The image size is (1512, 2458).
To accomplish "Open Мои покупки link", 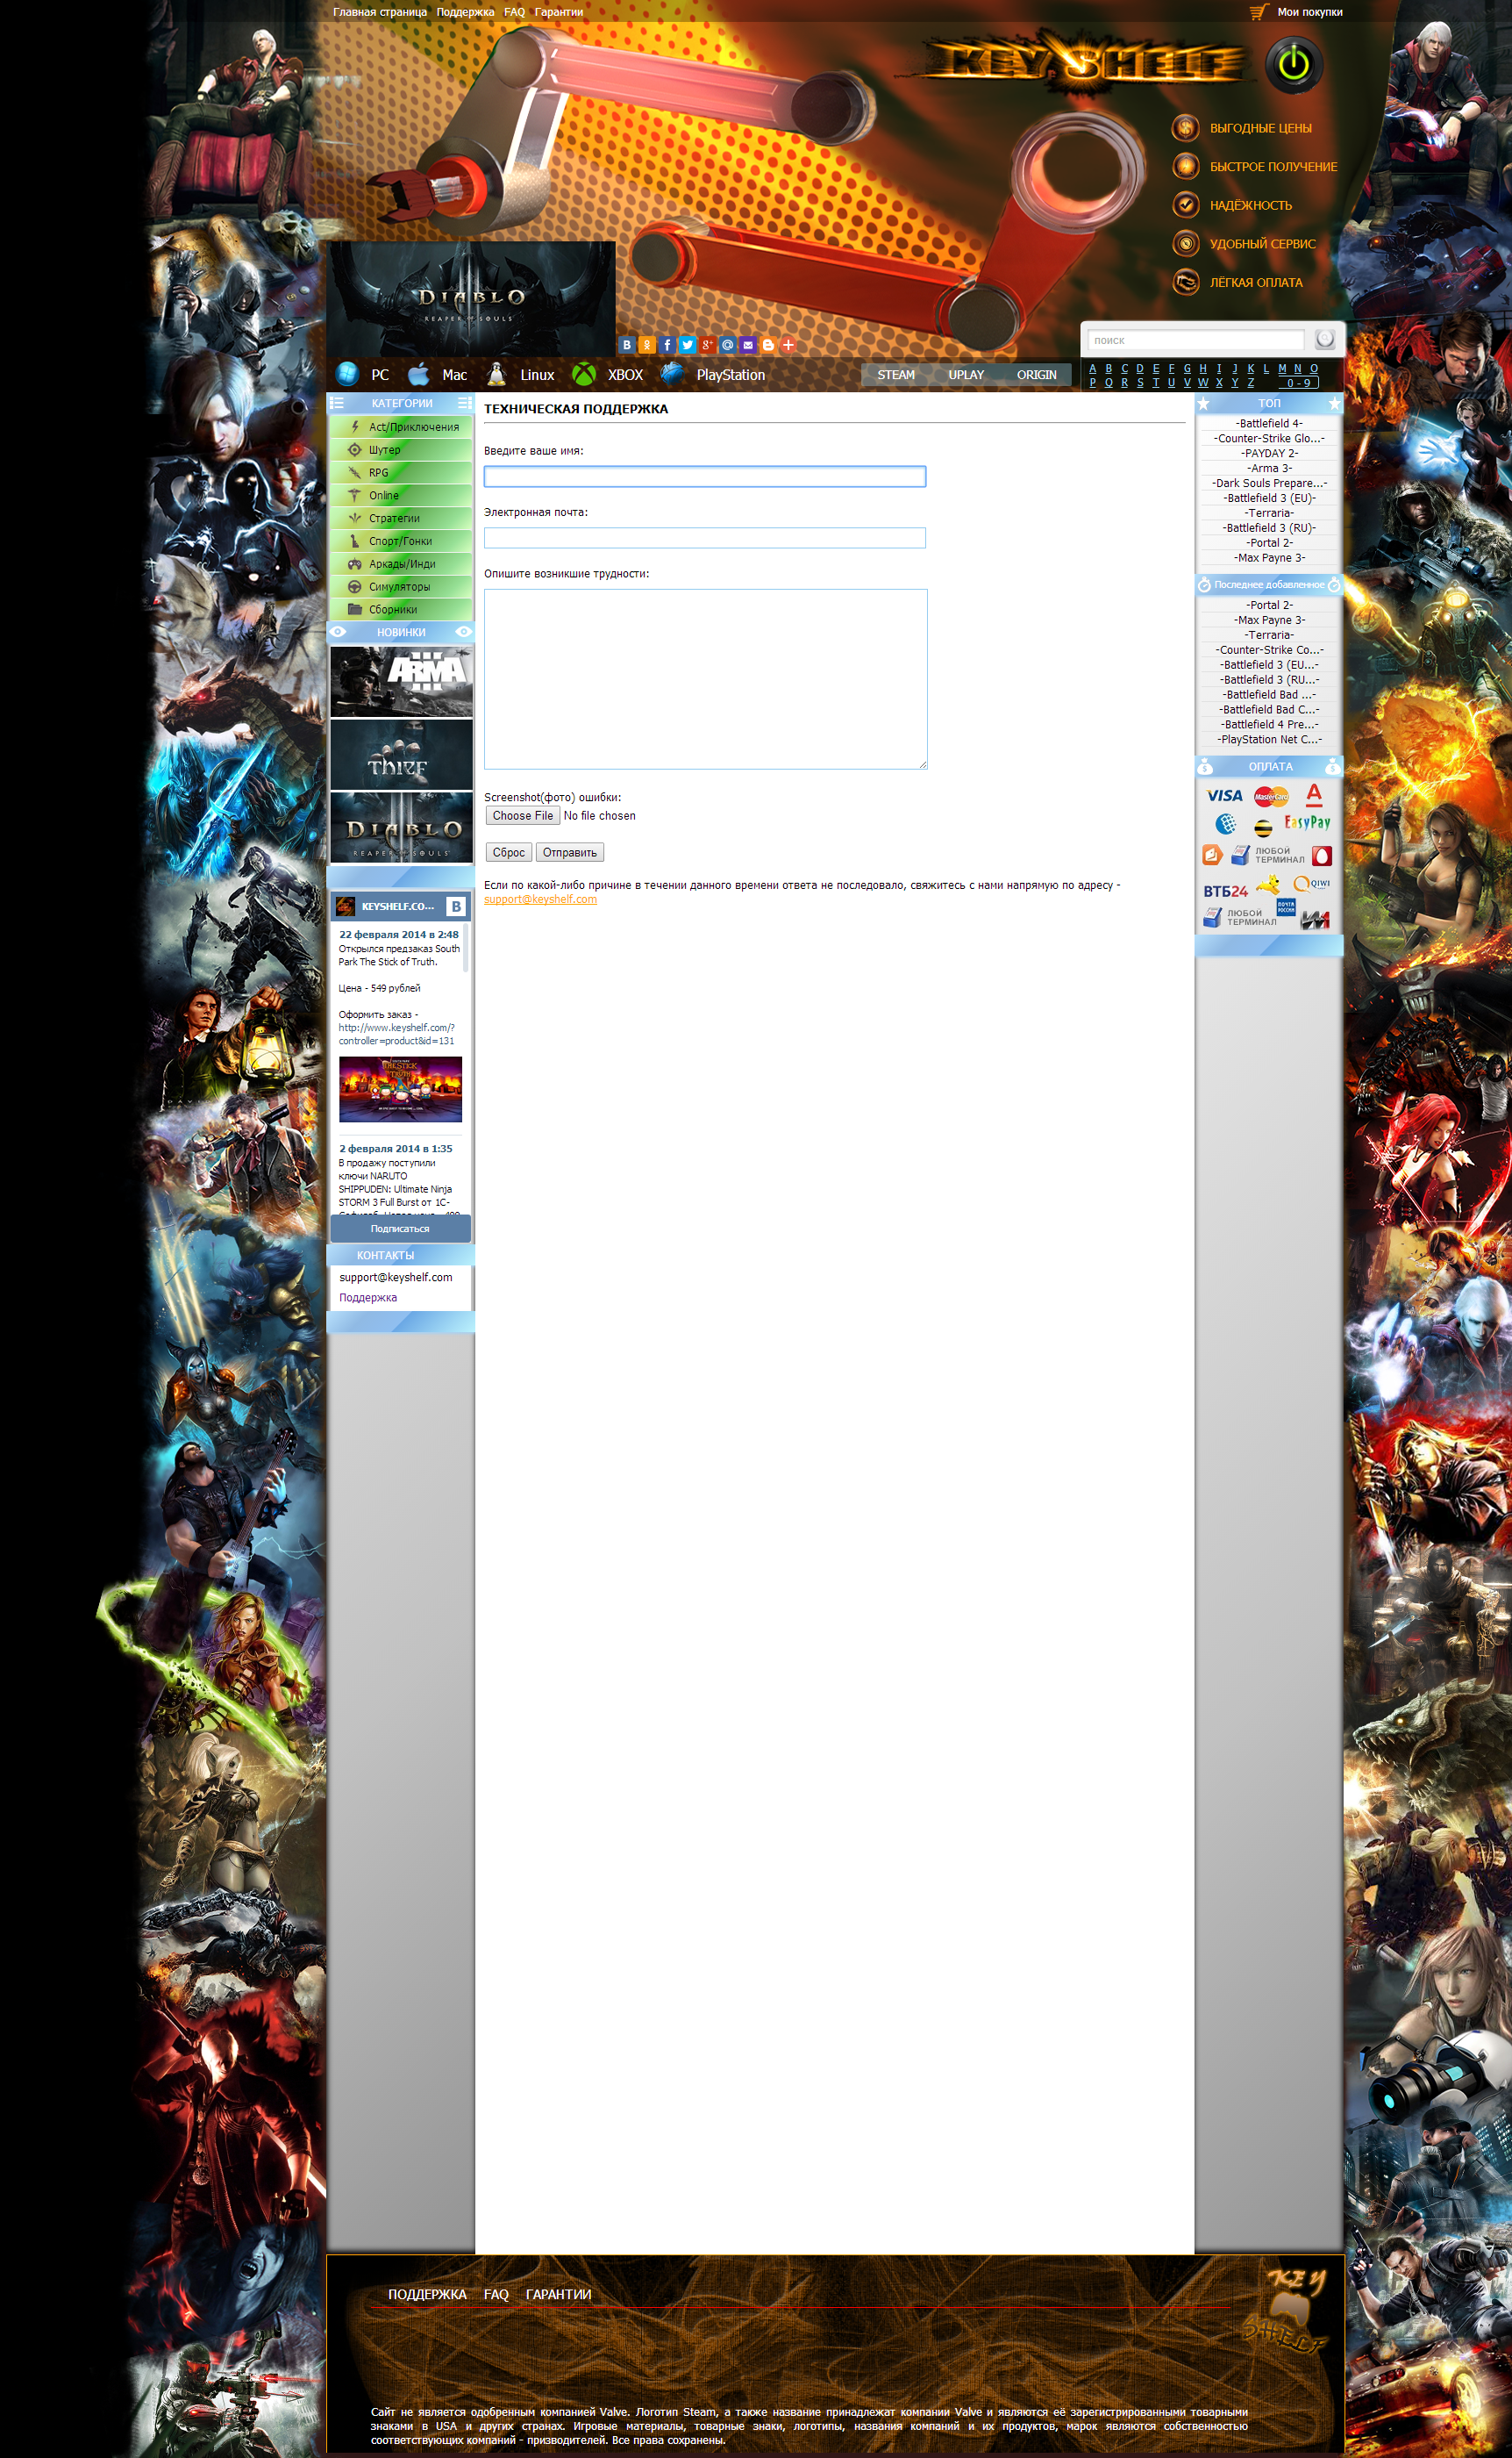I will click(1310, 12).
